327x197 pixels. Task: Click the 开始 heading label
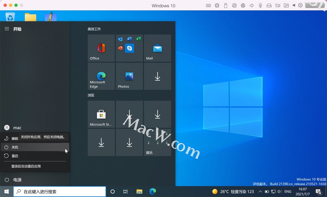click(17, 29)
